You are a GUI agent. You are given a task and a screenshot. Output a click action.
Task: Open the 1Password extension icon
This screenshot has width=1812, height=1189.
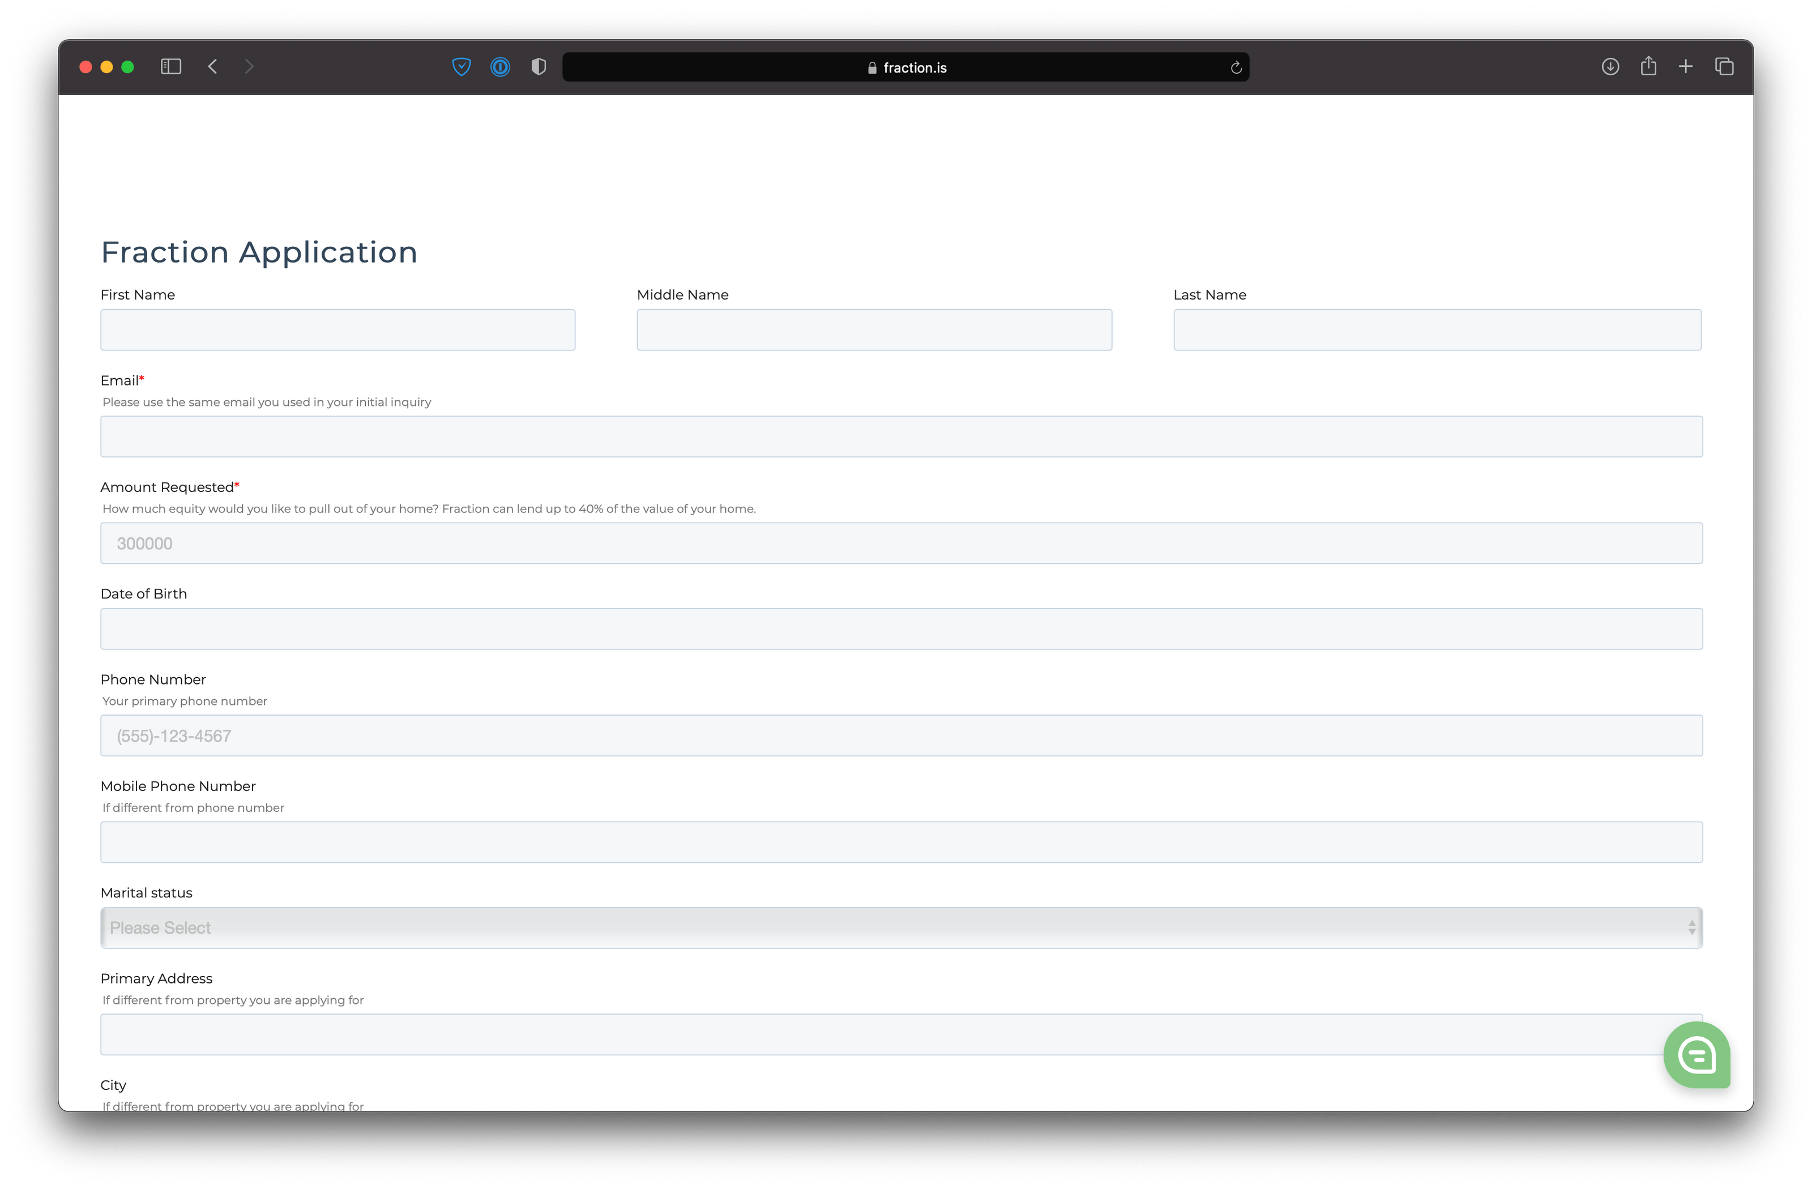(x=500, y=67)
